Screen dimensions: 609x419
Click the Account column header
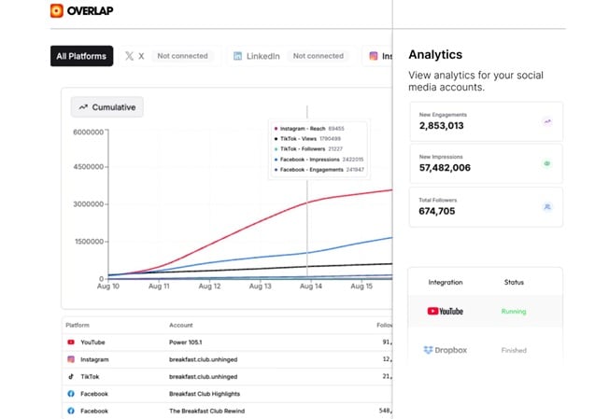tap(180, 325)
